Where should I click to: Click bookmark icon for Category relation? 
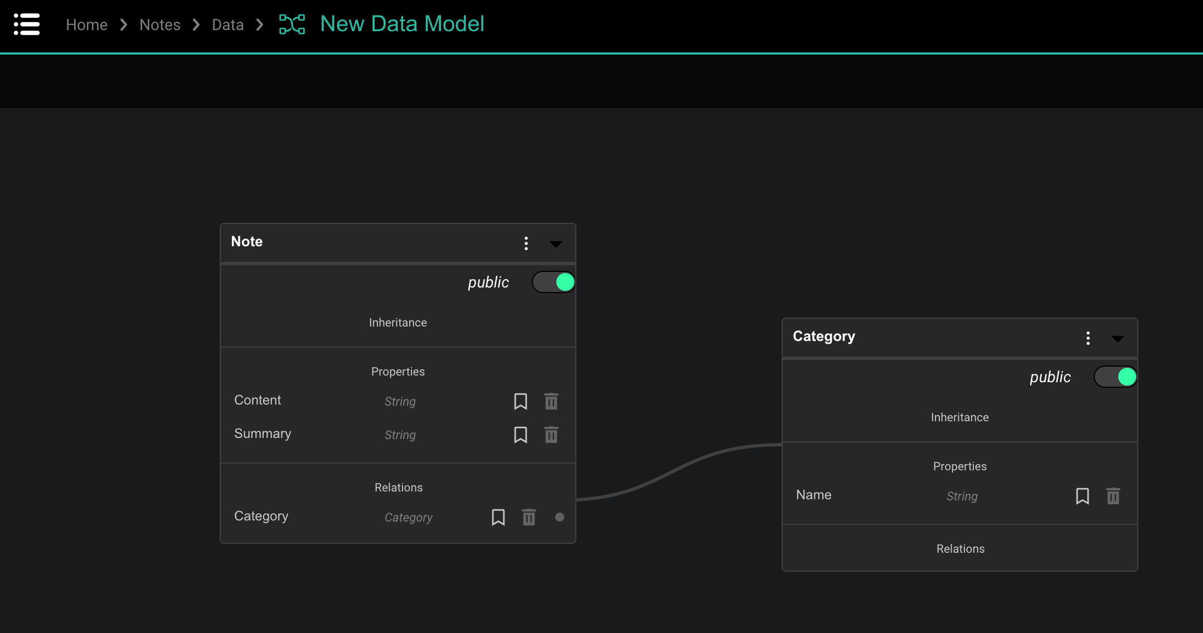tap(498, 517)
